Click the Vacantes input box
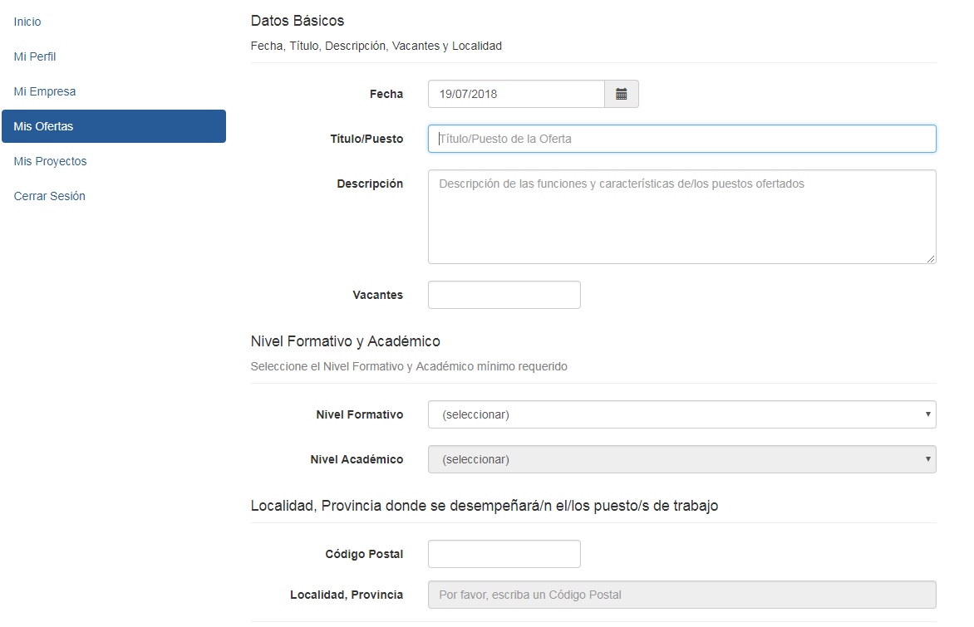 504,295
